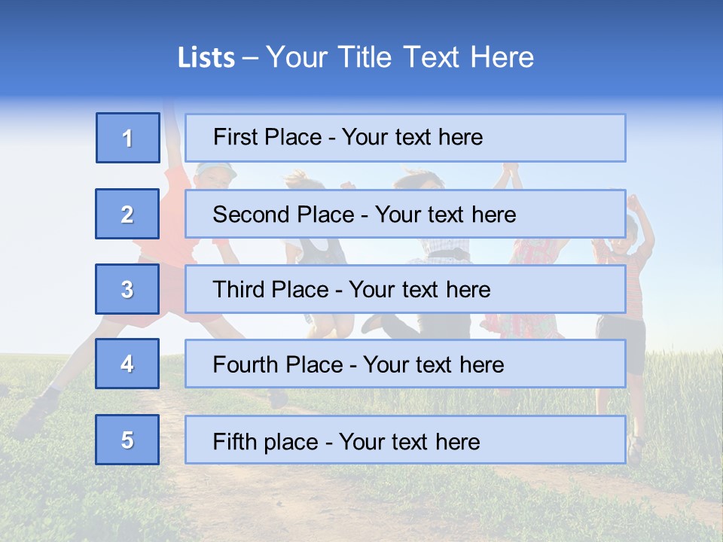The image size is (723, 542).
Task: Click the words Your text here in Fifth place
Action: (410, 441)
